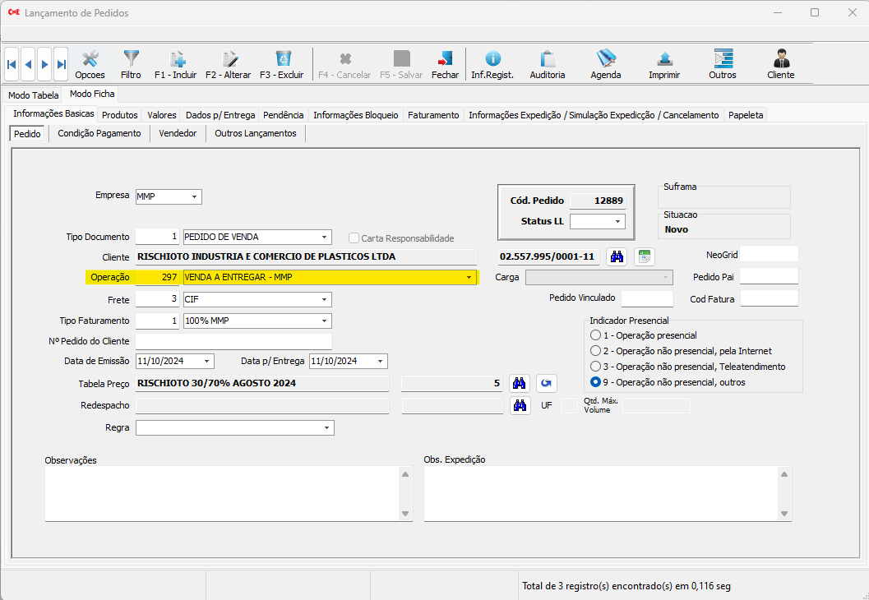Switch to Modo Tabela view

click(x=33, y=95)
